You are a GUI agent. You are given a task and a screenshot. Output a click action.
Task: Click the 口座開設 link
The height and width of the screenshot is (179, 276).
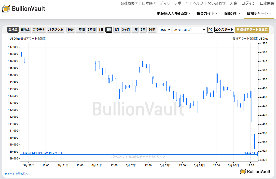coord(267,3)
